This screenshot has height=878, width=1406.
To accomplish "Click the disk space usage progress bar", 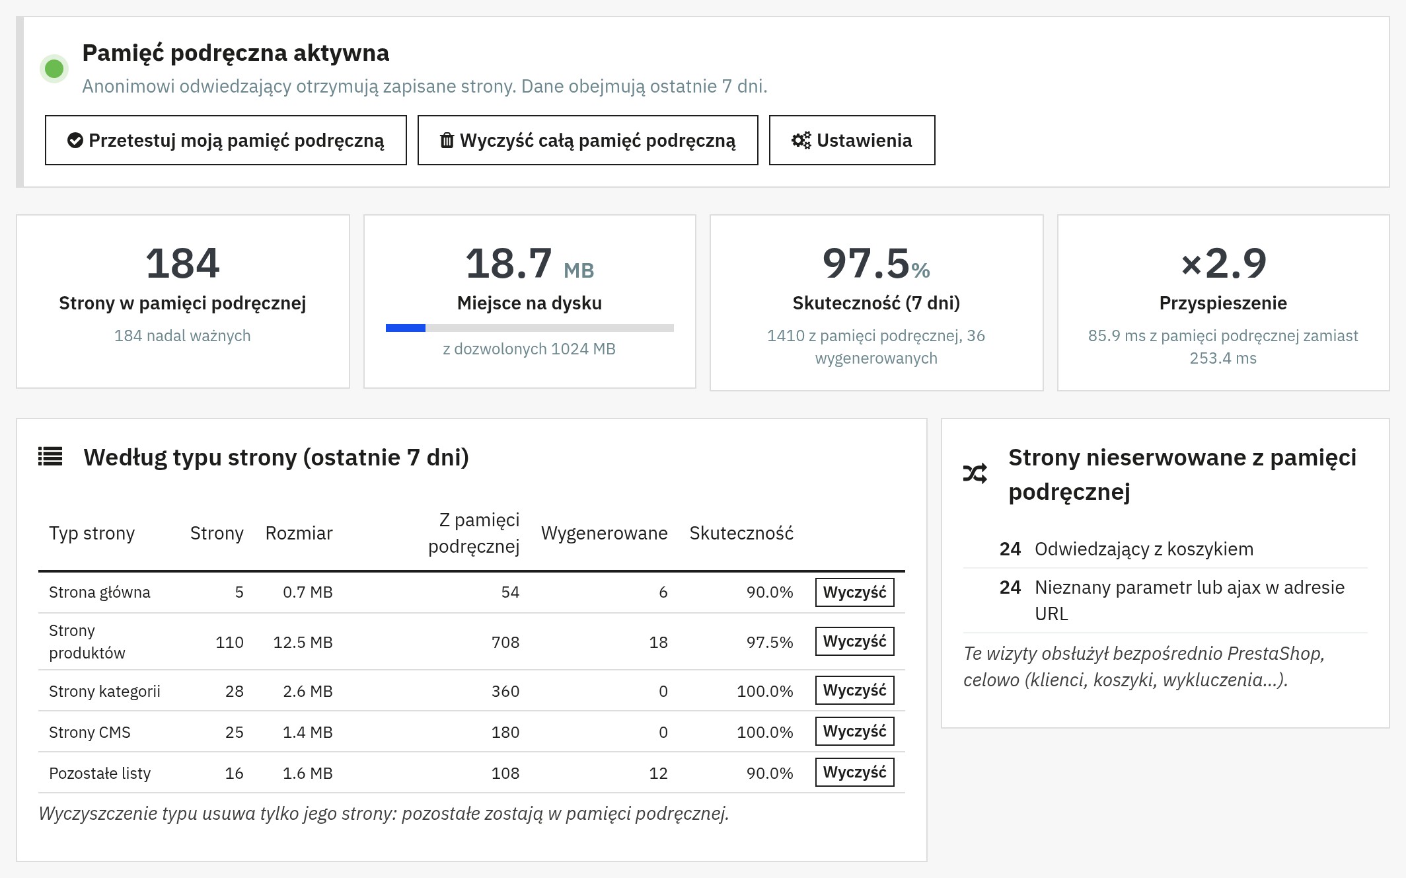I will coord(530,328).
